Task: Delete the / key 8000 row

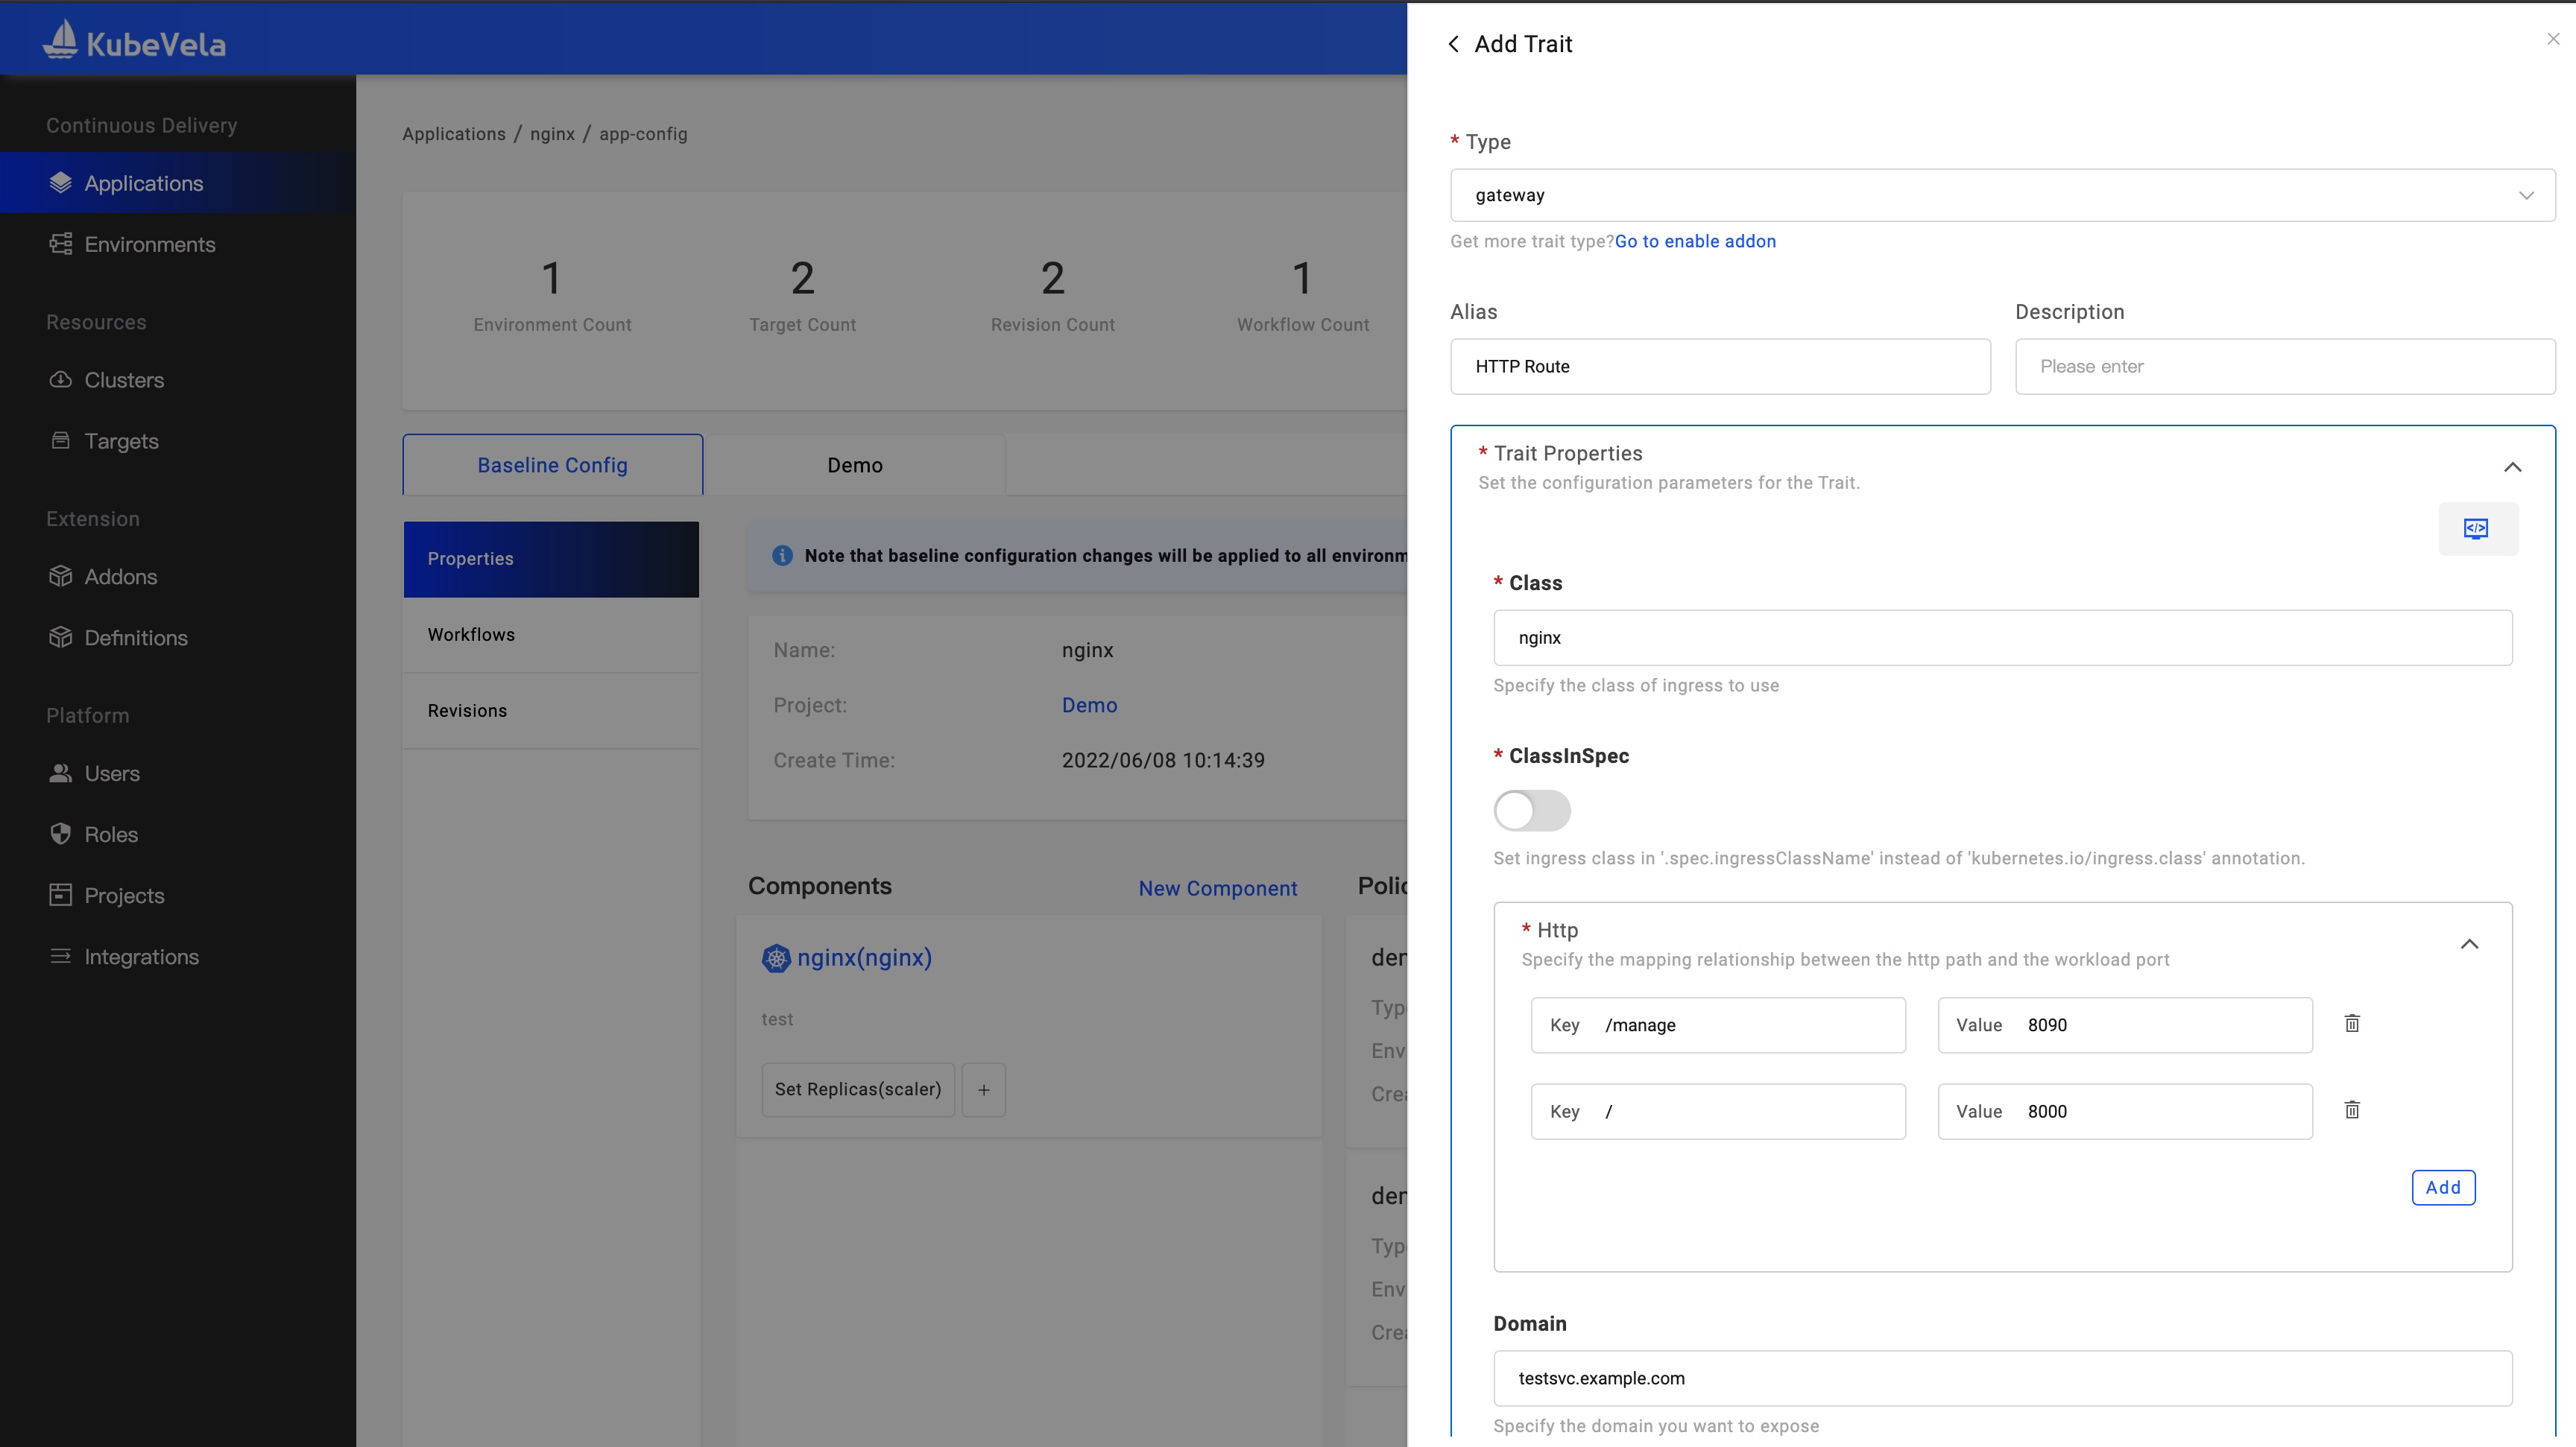Action: 2352,1110
